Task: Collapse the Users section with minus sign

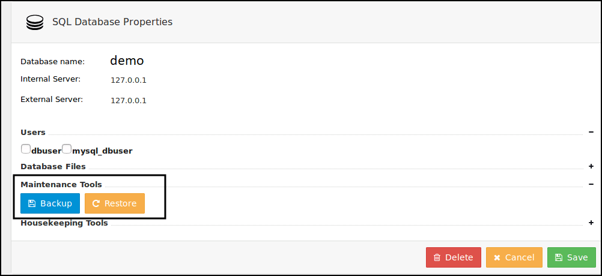Action: click(x=591, y=132)
